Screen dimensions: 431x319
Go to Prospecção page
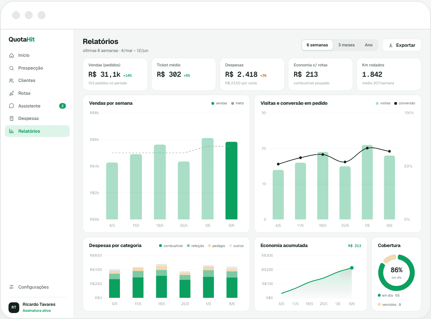pyautogui.click(x=37, y=68)
